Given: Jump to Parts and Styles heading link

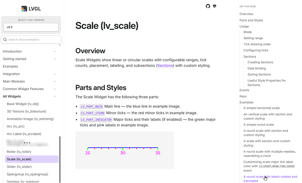Looking at the screenshot, I should [251, 20].
